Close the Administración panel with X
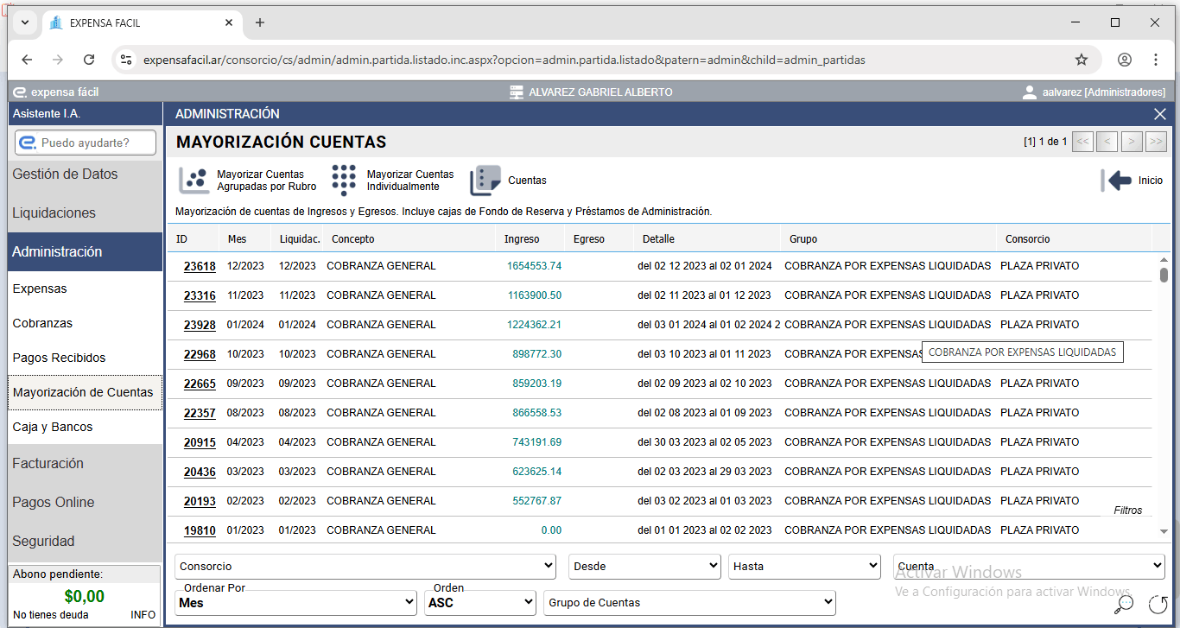Viewport: 1180px width, 628px height. 1160,114
